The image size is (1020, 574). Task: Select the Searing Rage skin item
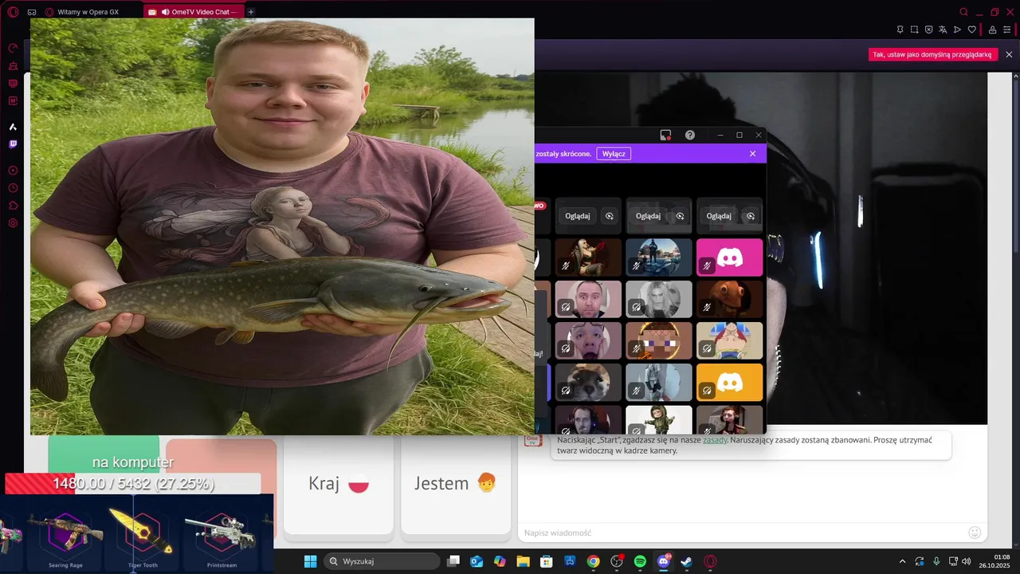tap(66, 533)
